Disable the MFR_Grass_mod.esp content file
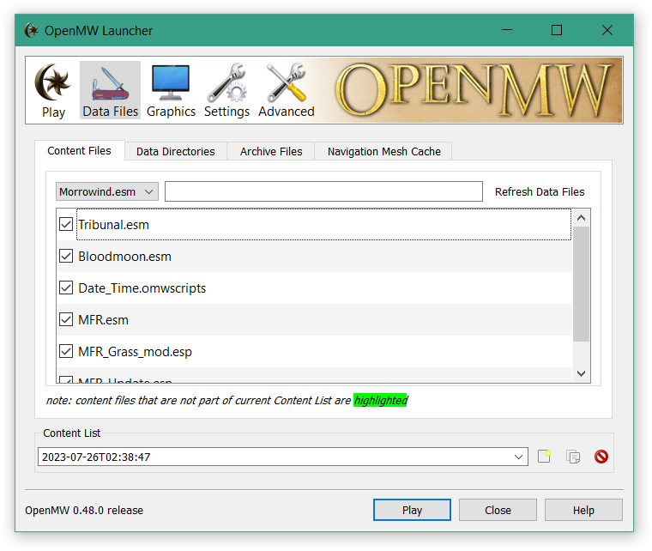 point(66,352)
